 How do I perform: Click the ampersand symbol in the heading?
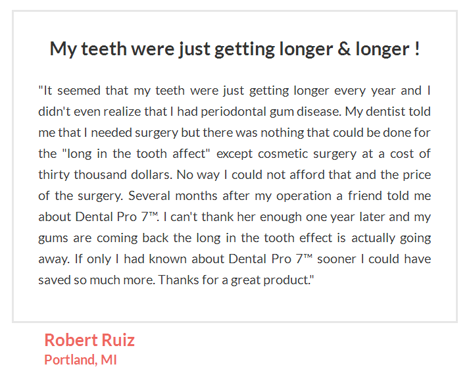344,49
